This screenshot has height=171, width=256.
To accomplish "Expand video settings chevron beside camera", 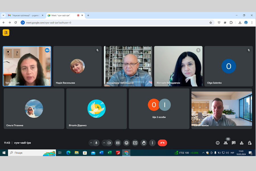I will tap(104, 143).
